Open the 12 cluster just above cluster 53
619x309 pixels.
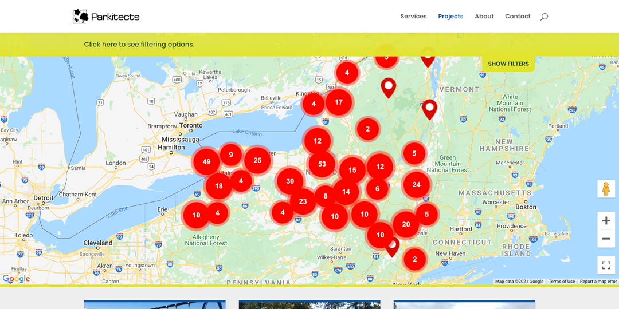(x=318, y=141)
